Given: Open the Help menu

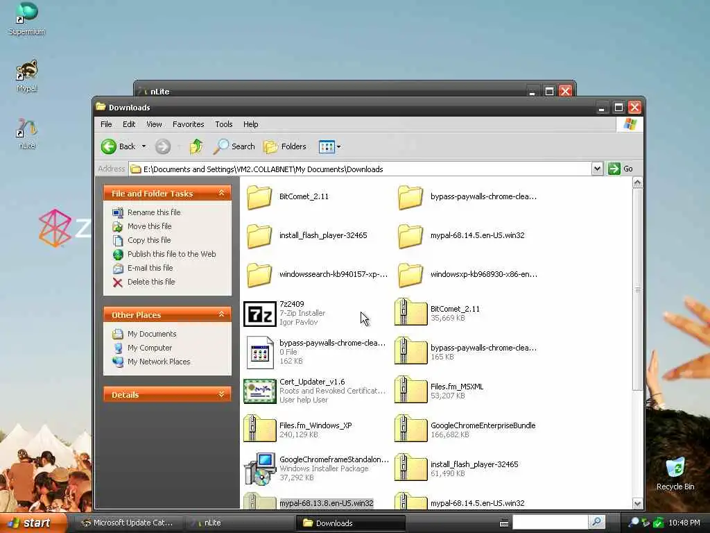Looking at the screenshot, I should pos(250,124).
